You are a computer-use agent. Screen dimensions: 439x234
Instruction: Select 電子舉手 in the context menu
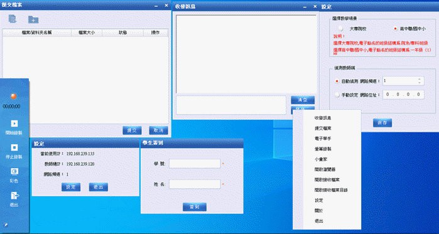click(323, 139)
